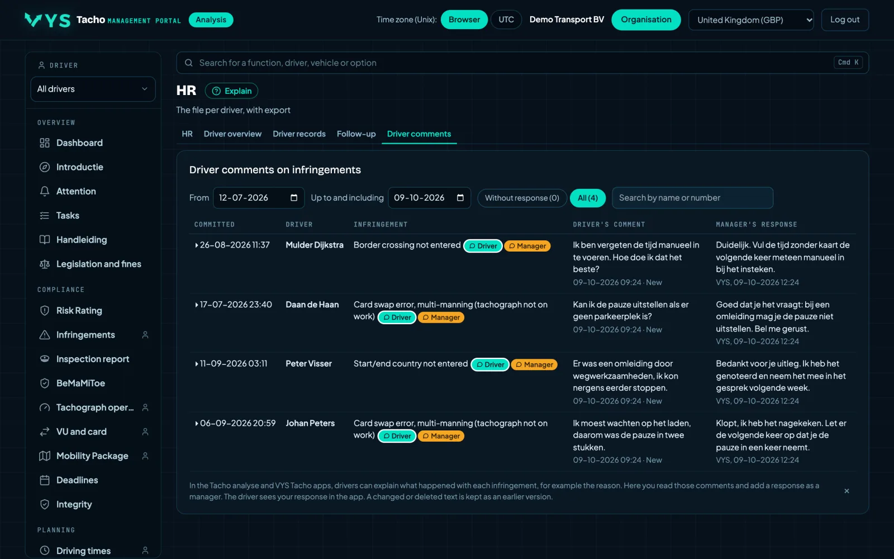Expand the 26-08-2026 11:37 infringement row
The height and width of the screenshot is (559, 894).
pyautogui.click(x=197, y=245)
